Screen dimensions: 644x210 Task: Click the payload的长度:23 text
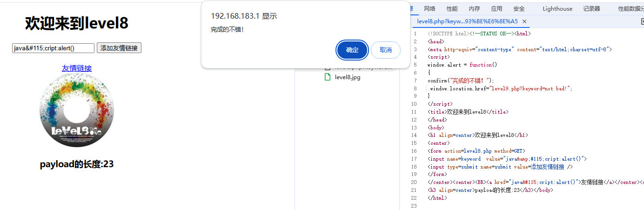(77, 164)
